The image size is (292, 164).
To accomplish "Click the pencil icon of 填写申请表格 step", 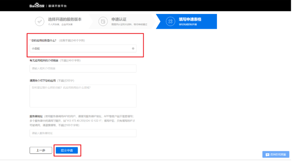I will tap(171, 21).
